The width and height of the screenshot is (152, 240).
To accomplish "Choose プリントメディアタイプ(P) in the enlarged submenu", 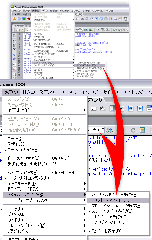I will point(118,200).
